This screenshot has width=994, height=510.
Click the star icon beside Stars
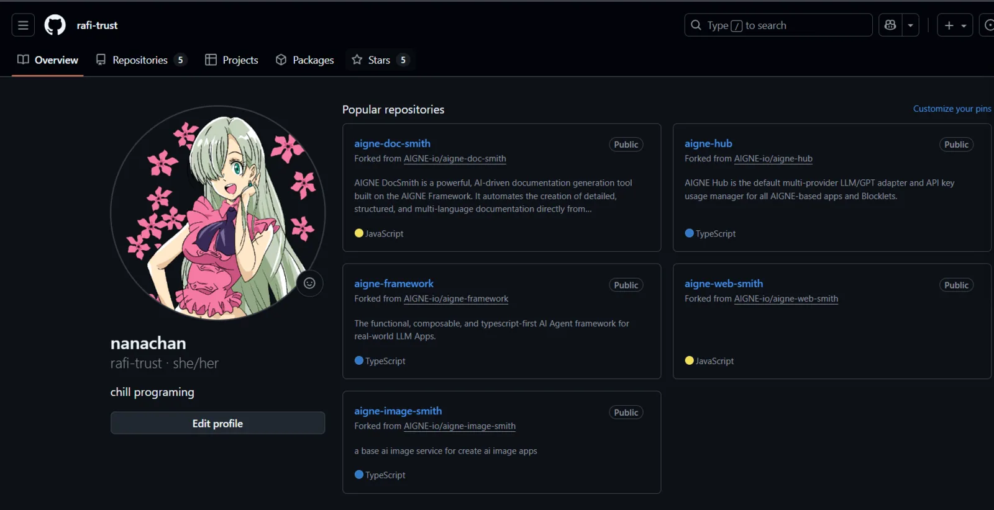coord(357,60)
